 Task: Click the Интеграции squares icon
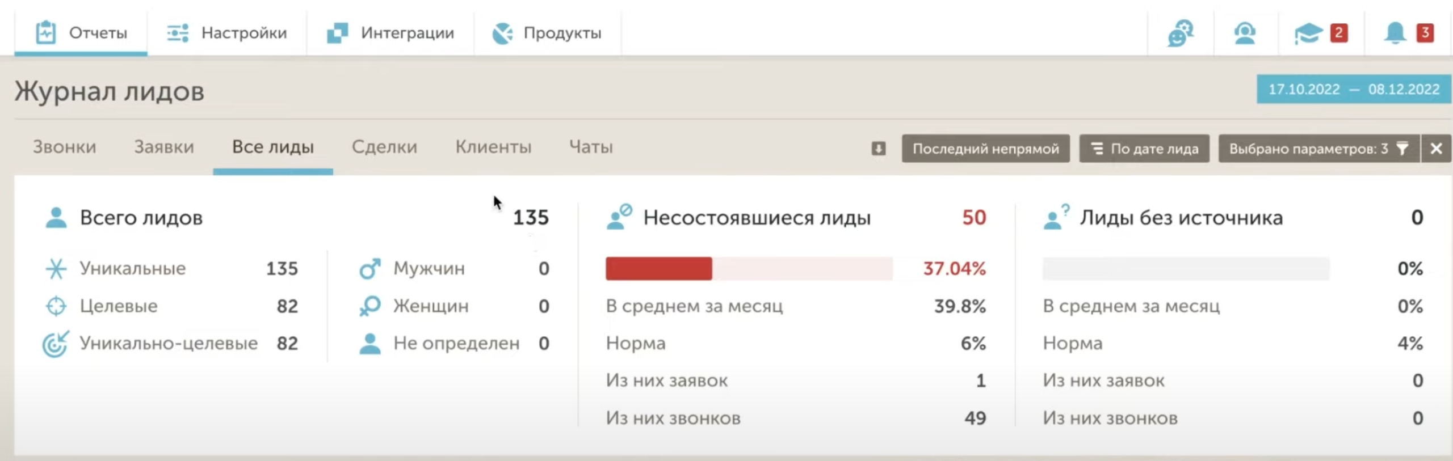coord(337,33)
